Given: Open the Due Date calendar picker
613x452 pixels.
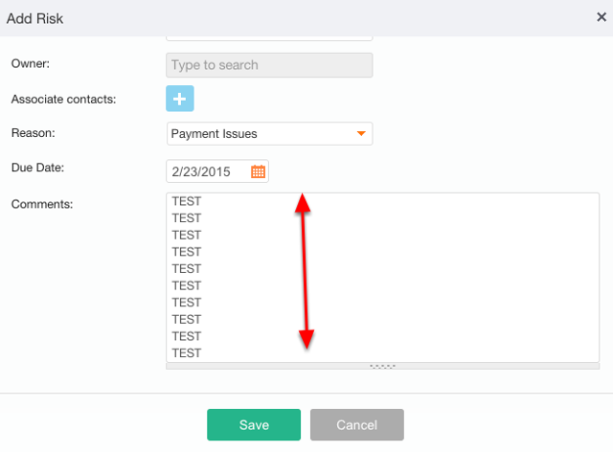Looking at the screenshot, I should coord(258,171).
